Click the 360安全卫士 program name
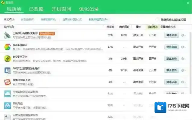The image size is (192, 120). pos(20,57)
